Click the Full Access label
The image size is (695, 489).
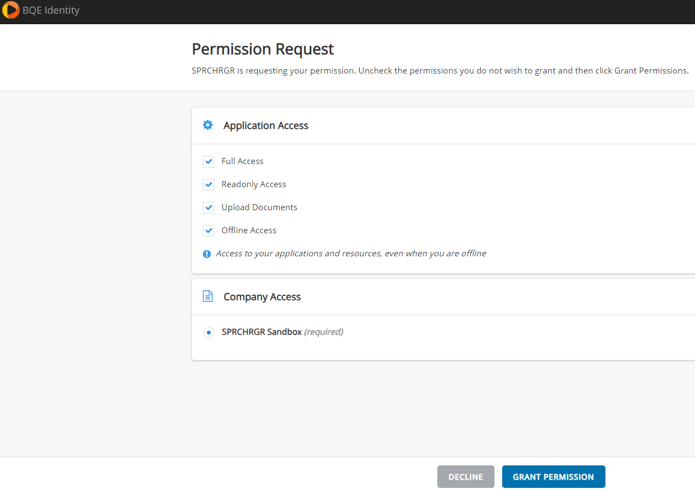click(242, 161)
